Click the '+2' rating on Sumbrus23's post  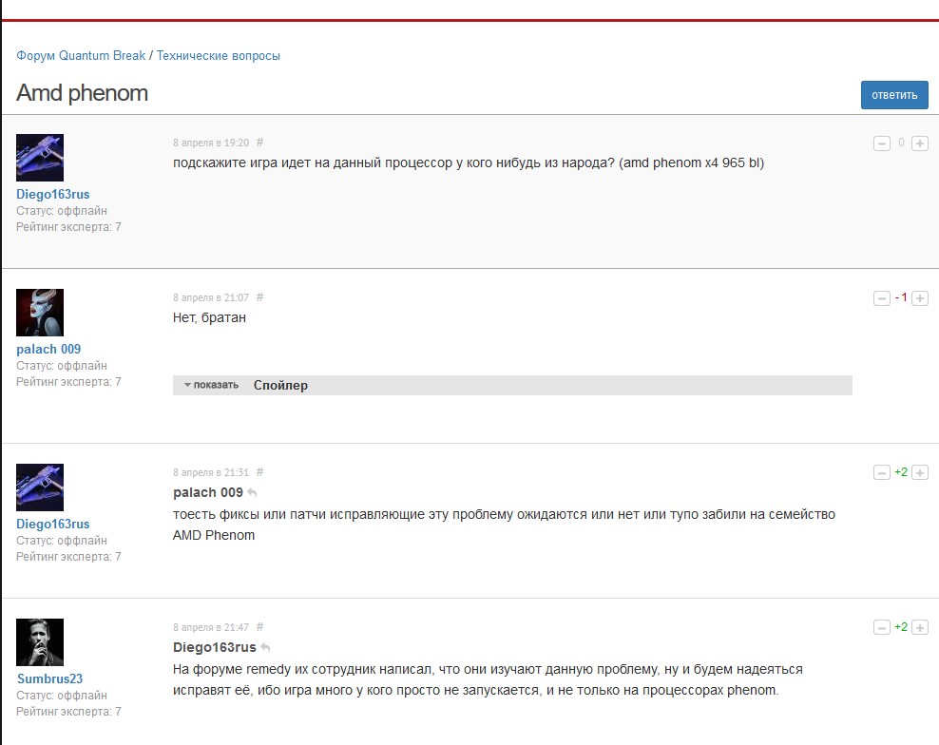pyautogui.click(x=901, y=627)
